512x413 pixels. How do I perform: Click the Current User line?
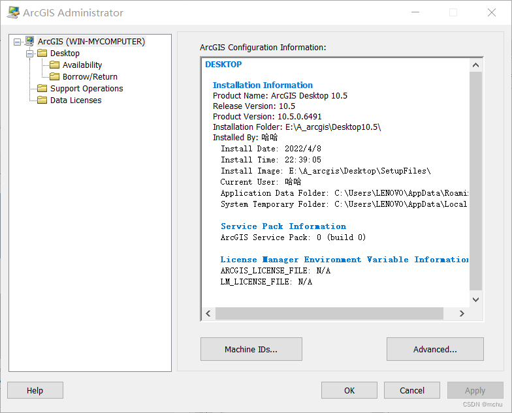coord(261,182)
